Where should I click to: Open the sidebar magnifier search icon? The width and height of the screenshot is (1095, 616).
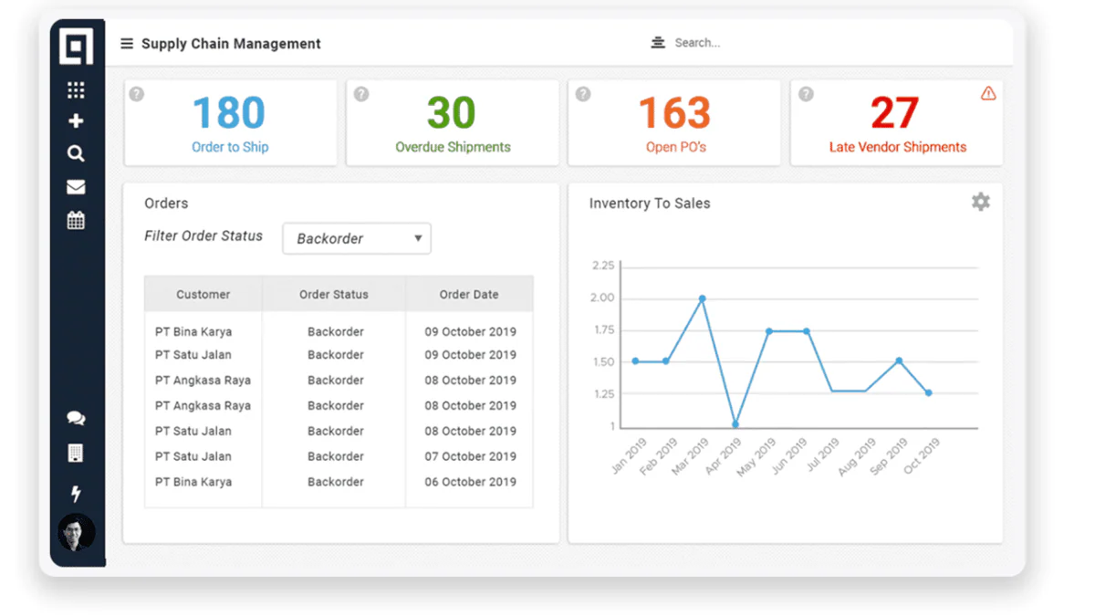[76, 153]
